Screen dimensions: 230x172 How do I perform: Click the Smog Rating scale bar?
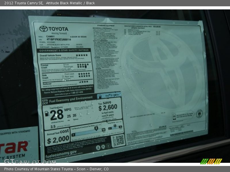(x=115, y=128)
